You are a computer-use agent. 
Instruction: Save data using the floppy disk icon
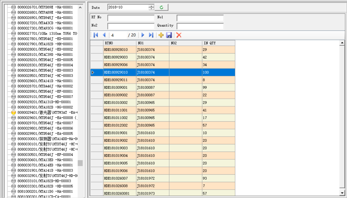169,35
